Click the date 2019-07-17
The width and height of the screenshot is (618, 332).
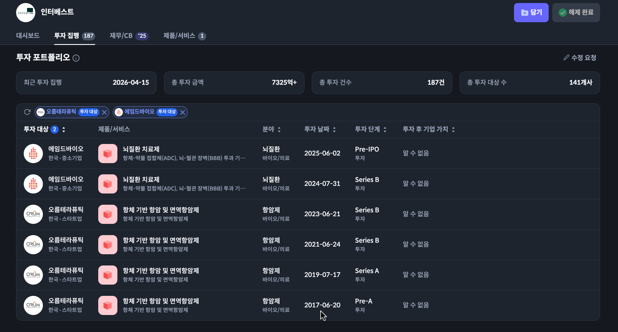322,275
